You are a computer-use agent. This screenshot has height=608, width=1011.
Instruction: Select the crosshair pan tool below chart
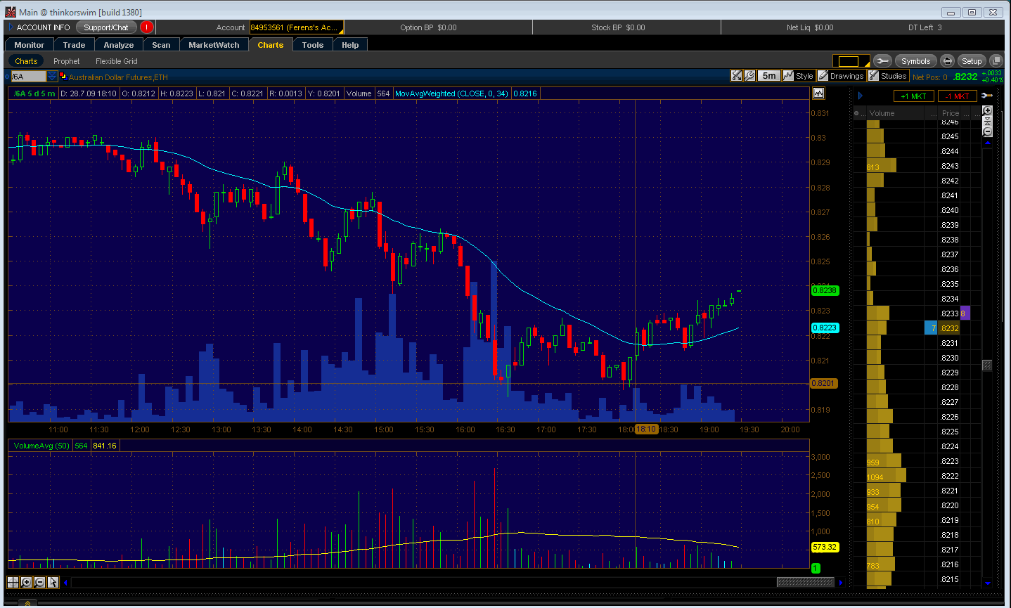click(13, 582)
